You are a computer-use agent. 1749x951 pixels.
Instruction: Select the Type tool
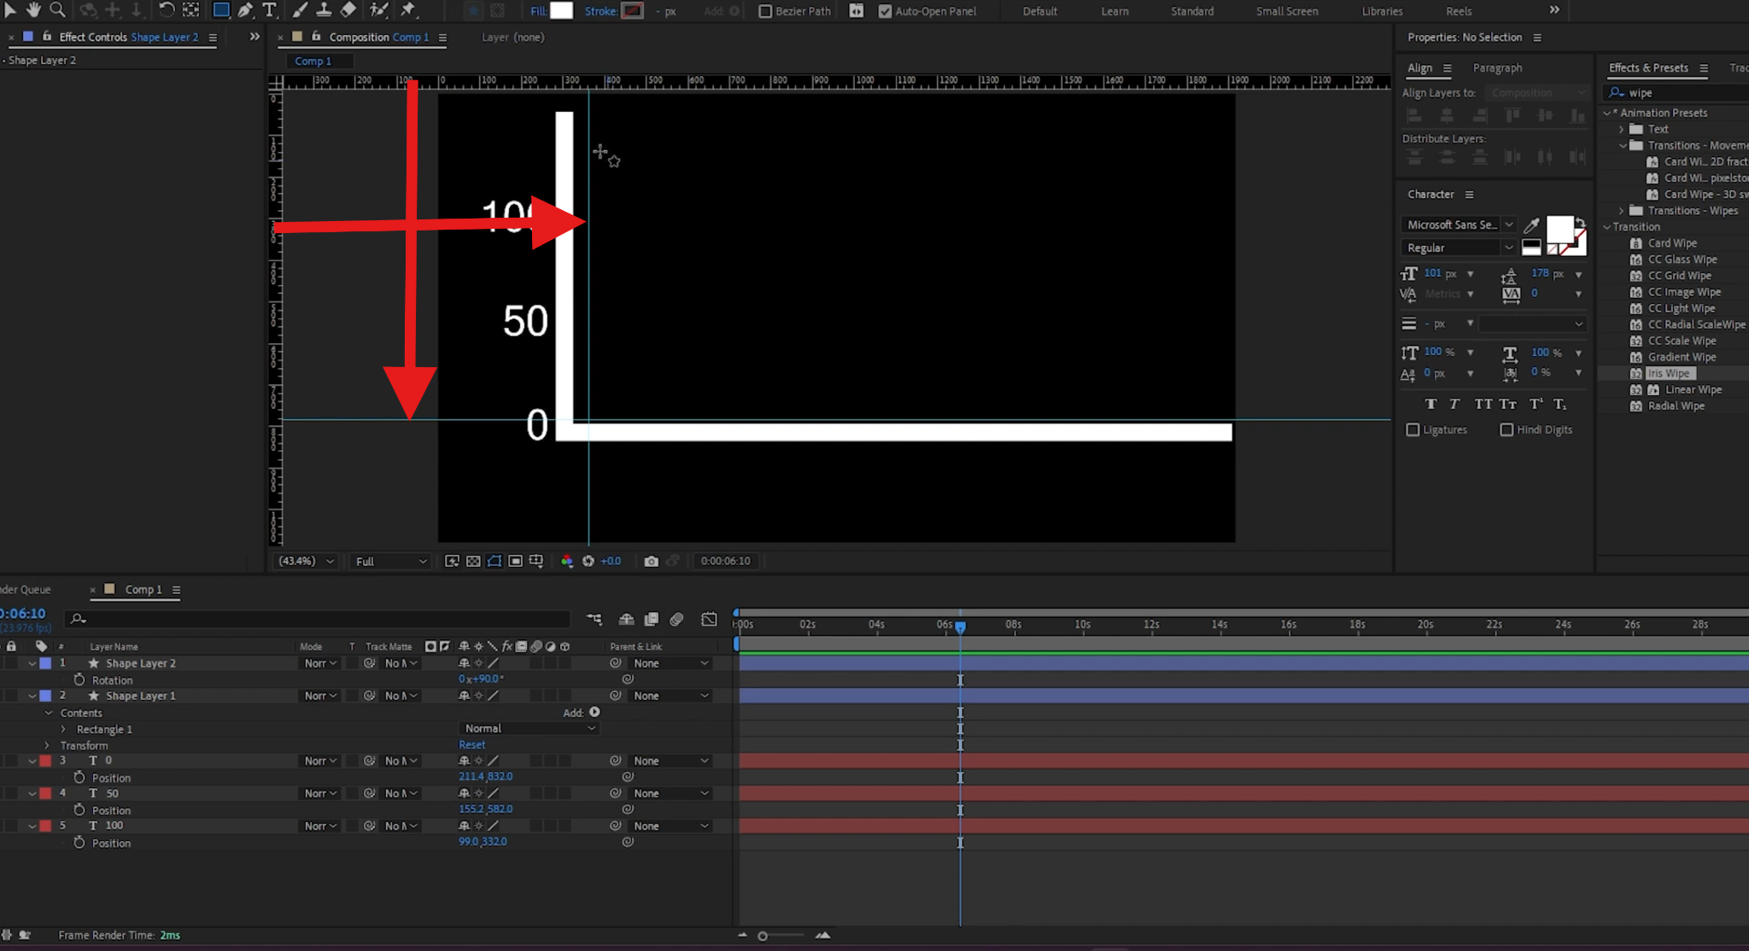[x=271, y=11]
